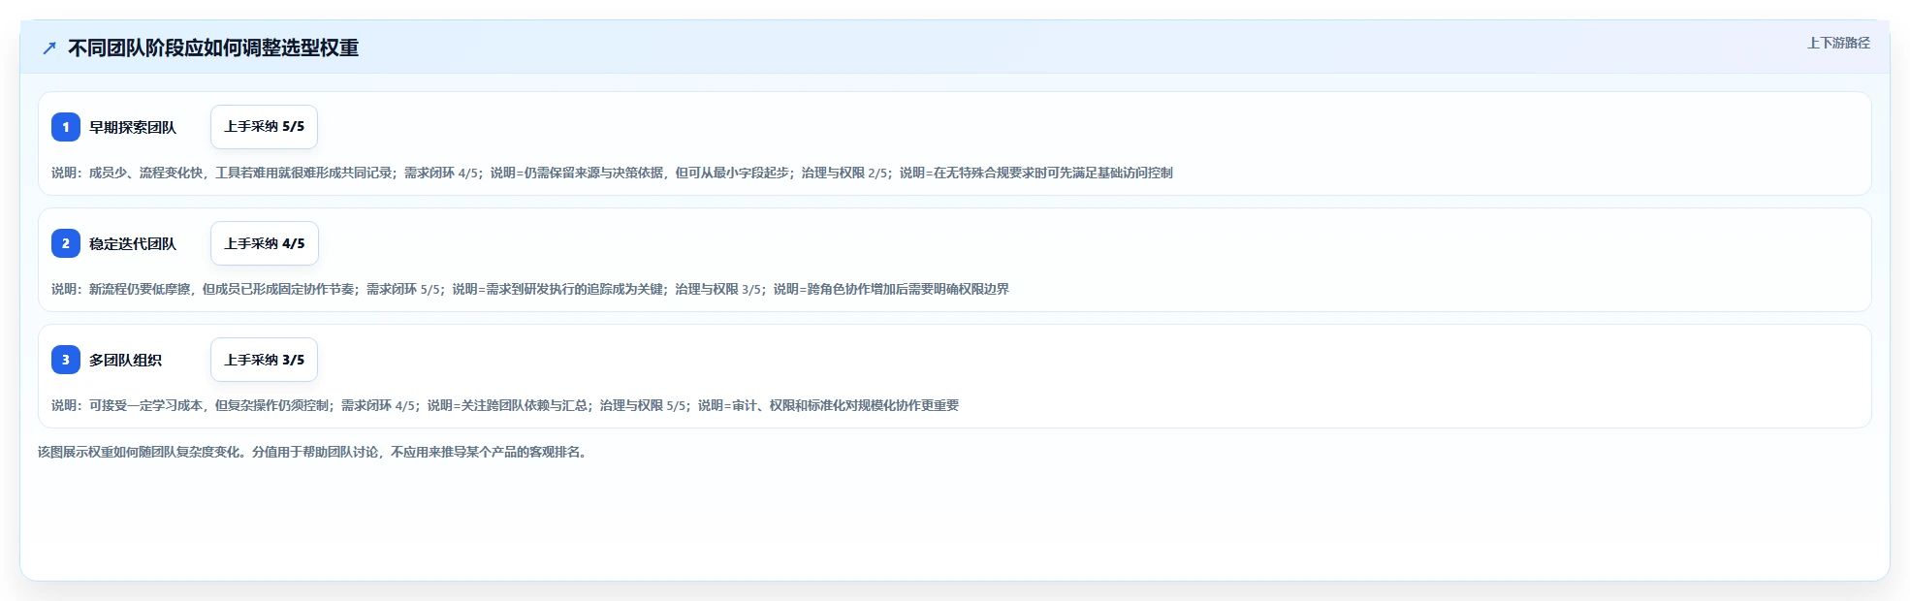This screenshot has height=601, width=1910.
Task: Click the footnote 该图展示权重如何随团队复杂度变化
Action: [x=314, y=452]
